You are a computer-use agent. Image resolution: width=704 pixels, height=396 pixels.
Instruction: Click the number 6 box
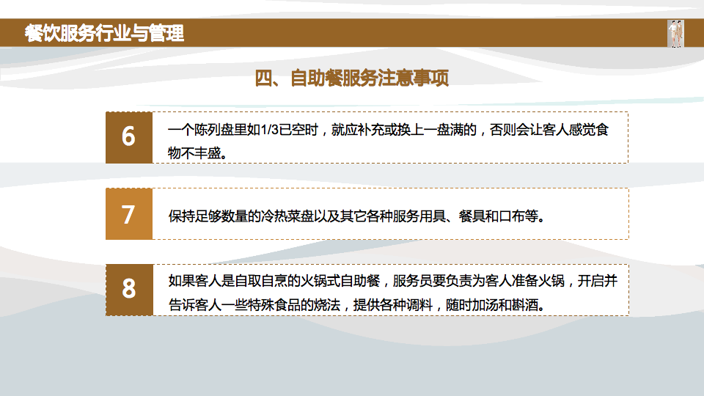click(x=129, y=137)
